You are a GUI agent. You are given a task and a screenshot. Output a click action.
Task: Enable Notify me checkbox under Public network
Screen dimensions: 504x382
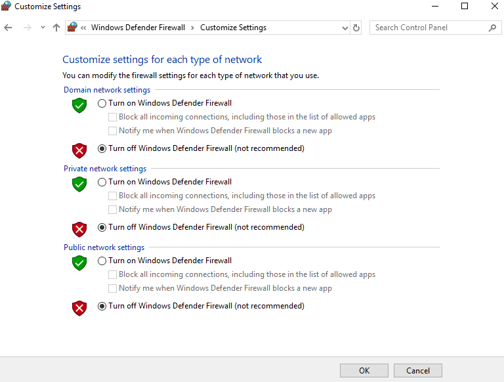click(x=112, y=288)
